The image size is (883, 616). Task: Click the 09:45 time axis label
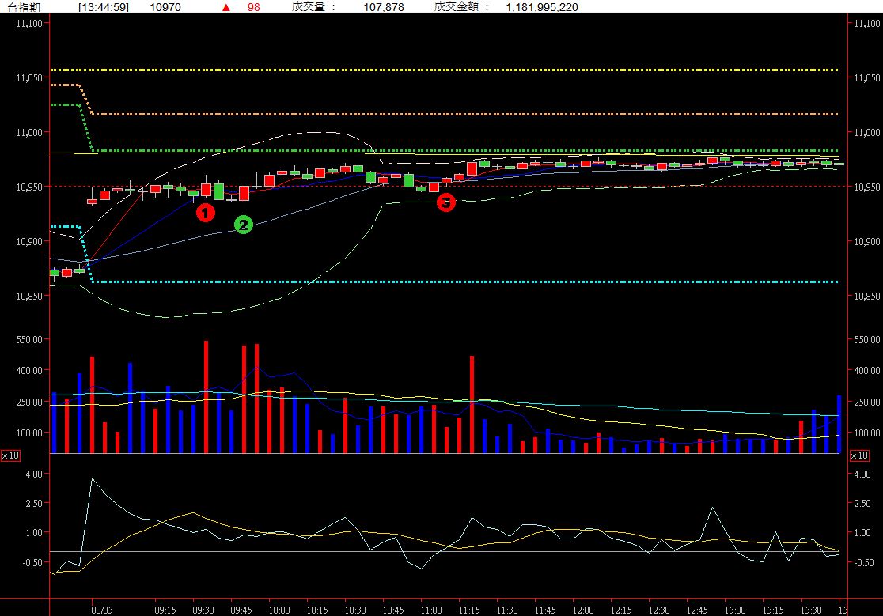point(241,610)
